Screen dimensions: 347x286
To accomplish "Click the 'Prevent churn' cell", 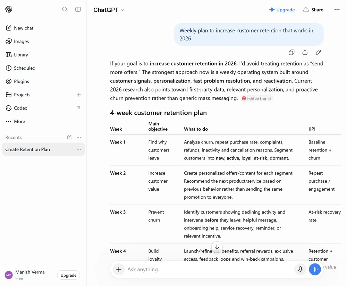I will click(x=156, y=216).
